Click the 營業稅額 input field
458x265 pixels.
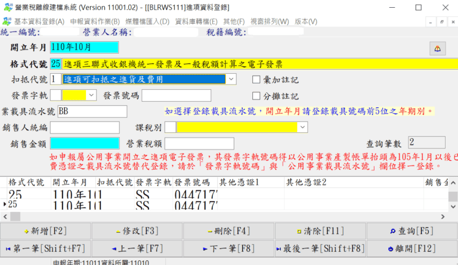pyautogui.click(x=200, y=144)
